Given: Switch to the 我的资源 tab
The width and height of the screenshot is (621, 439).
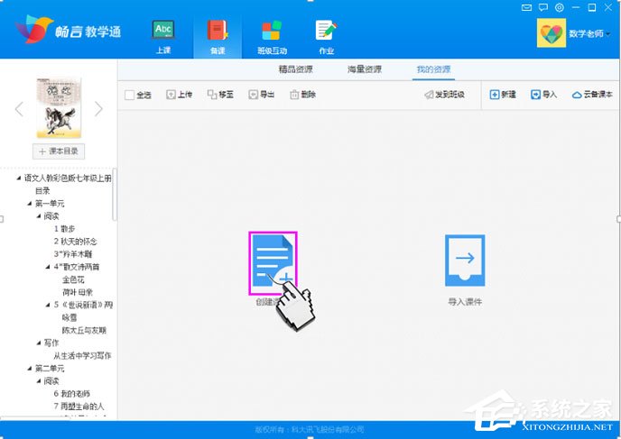Looking at the screenshot, I should [433, 69].
